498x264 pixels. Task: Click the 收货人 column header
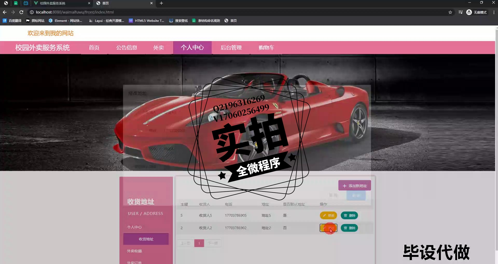[204, 204]
